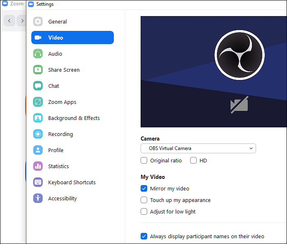The width and height of the screenshot is (287, 244).
Task: Check Adjust for low light
Action: (144, 212)
